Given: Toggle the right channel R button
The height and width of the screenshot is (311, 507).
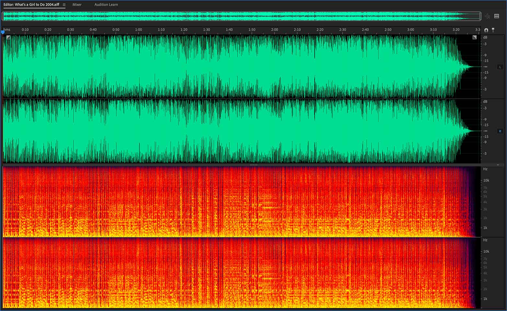Looking at the screenshot, I should (x=500, y=131).
